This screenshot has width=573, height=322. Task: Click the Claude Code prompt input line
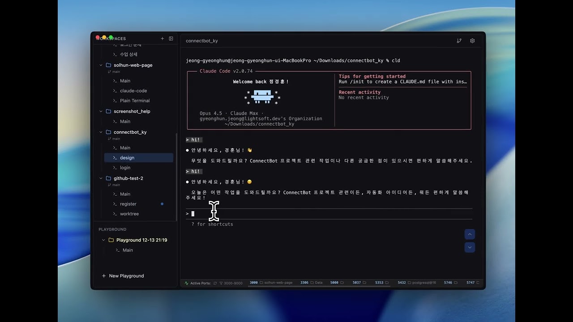click(x=329, y=214)
